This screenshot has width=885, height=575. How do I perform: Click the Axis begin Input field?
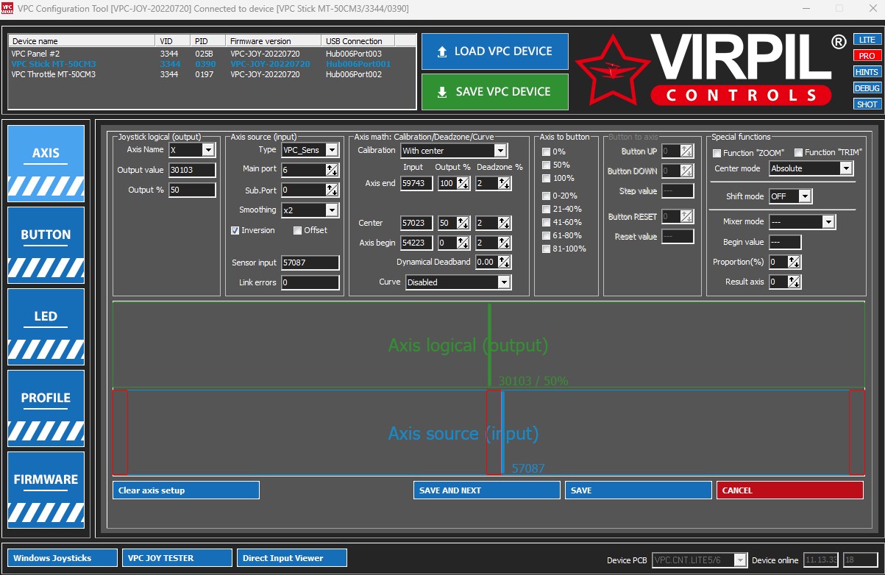point(416,243)
